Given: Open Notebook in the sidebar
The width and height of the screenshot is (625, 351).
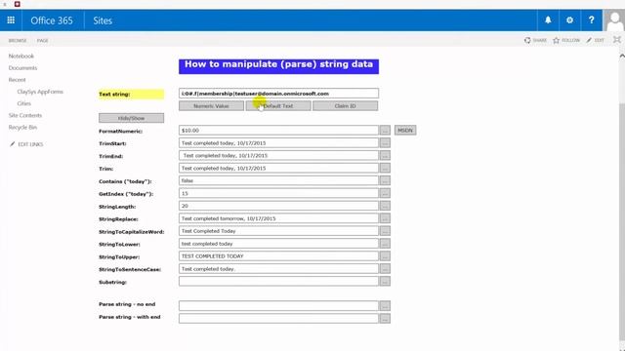Looking at the screenshot, I should click(x=21, y=57).
